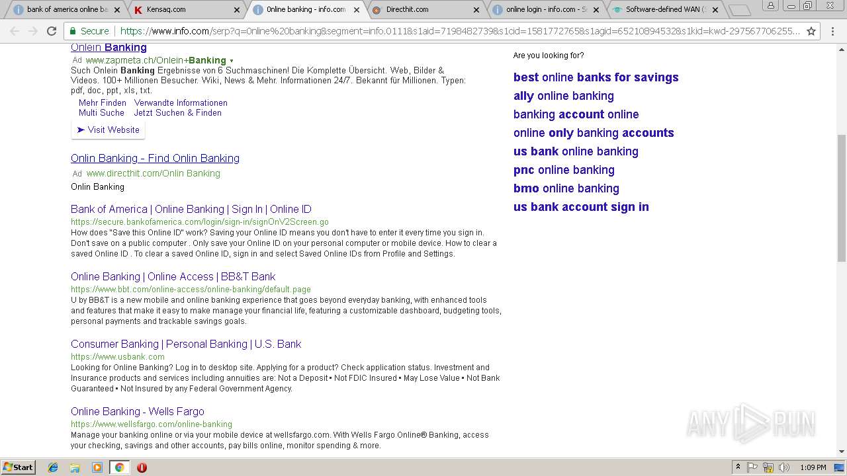The image size is (847, 476).
Task: Click the volume speaker tray icon
Action: 783,467
